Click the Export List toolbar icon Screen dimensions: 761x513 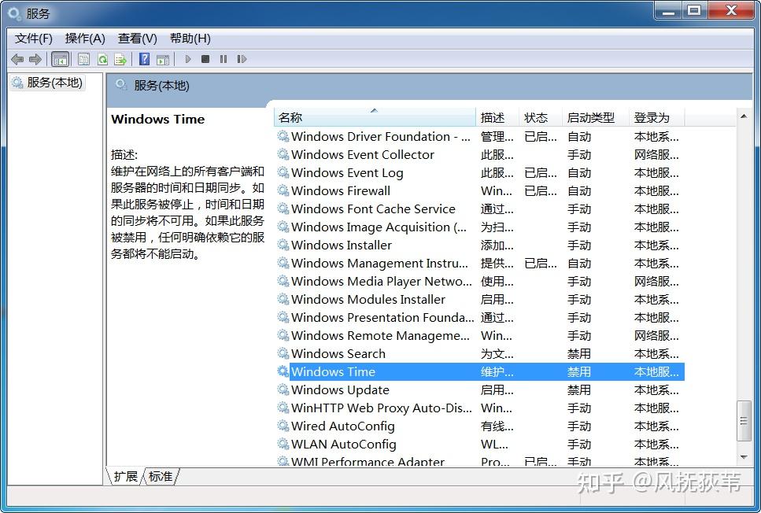tap(120, 59)
